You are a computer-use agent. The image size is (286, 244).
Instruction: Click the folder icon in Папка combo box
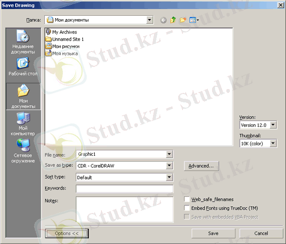pos(50,20)
